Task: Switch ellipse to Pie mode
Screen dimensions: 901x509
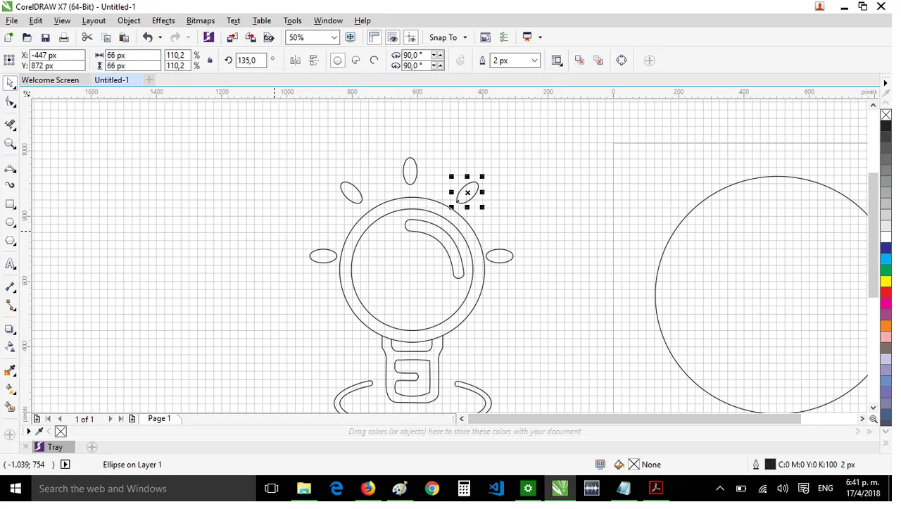Action: point(355,61)
